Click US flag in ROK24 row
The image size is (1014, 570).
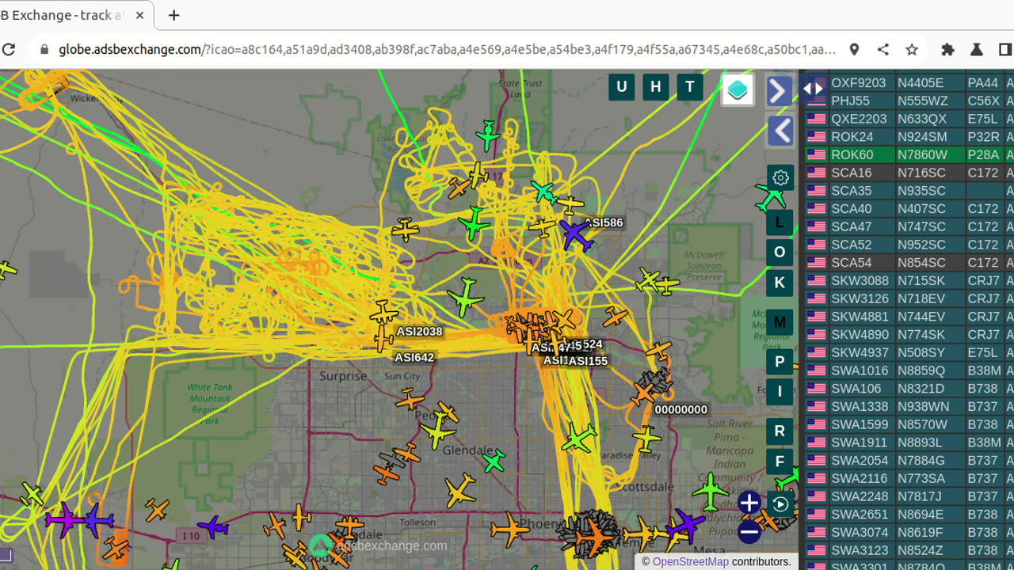pyautogui.click(x=816, y=137)
